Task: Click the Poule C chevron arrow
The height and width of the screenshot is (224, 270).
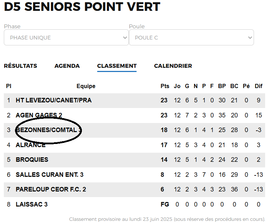Action: point(250,38)
